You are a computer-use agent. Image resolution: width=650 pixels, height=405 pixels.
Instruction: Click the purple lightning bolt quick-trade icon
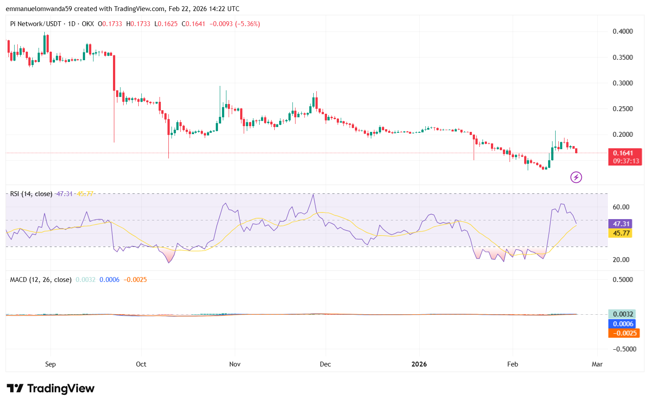click(576, 177)
